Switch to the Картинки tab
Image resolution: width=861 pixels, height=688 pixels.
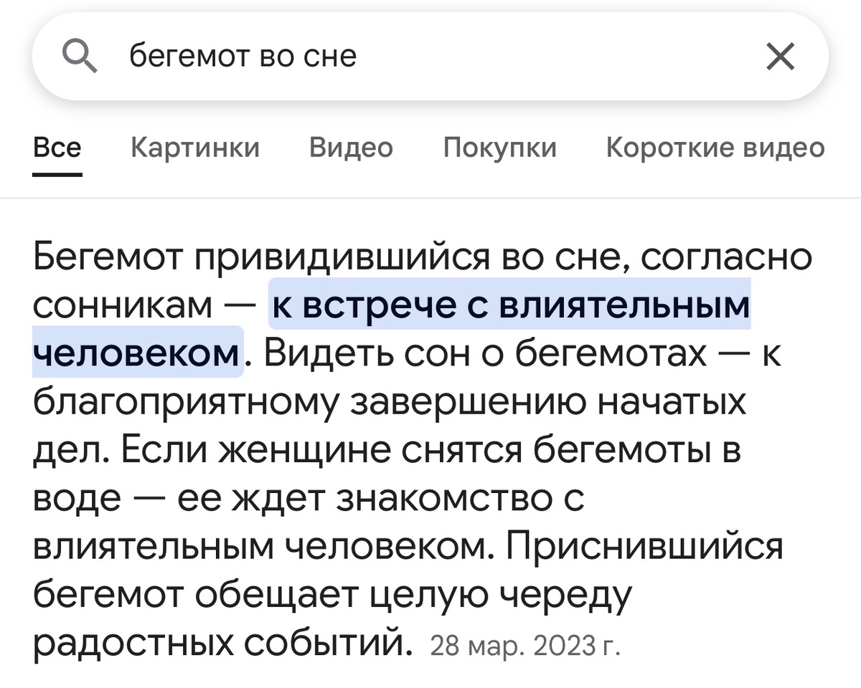pos(195,148)
